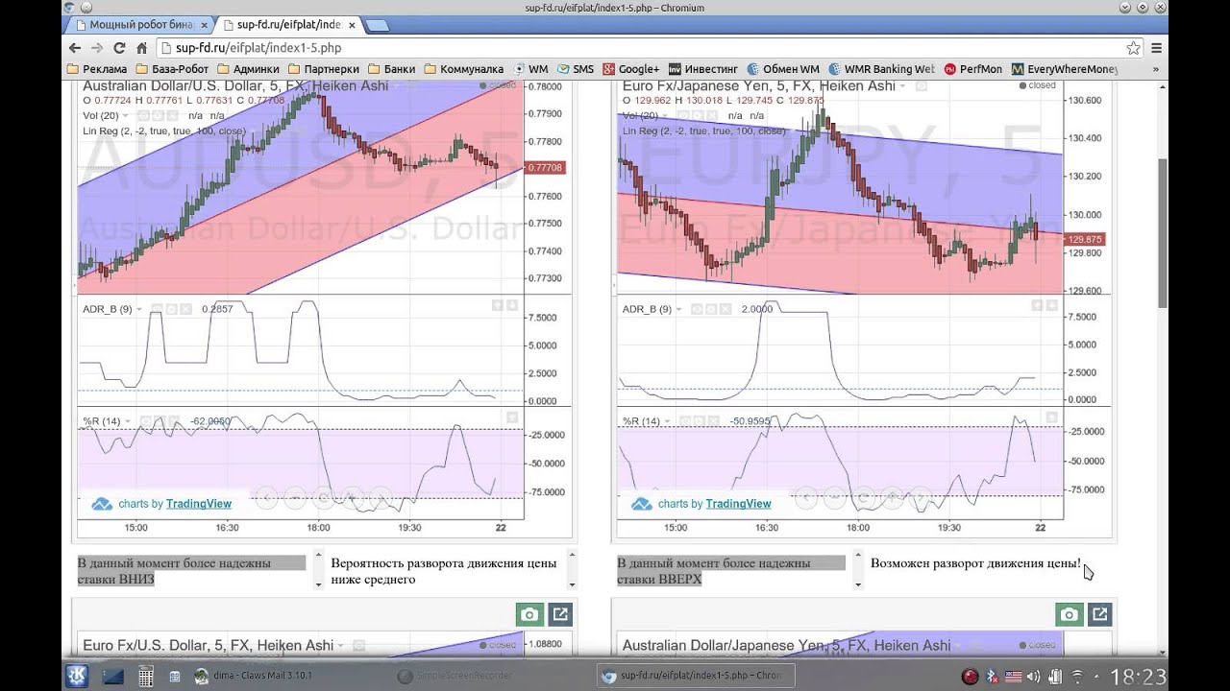Open TradingView link under EURJPY chart

[x=738, y=503]
